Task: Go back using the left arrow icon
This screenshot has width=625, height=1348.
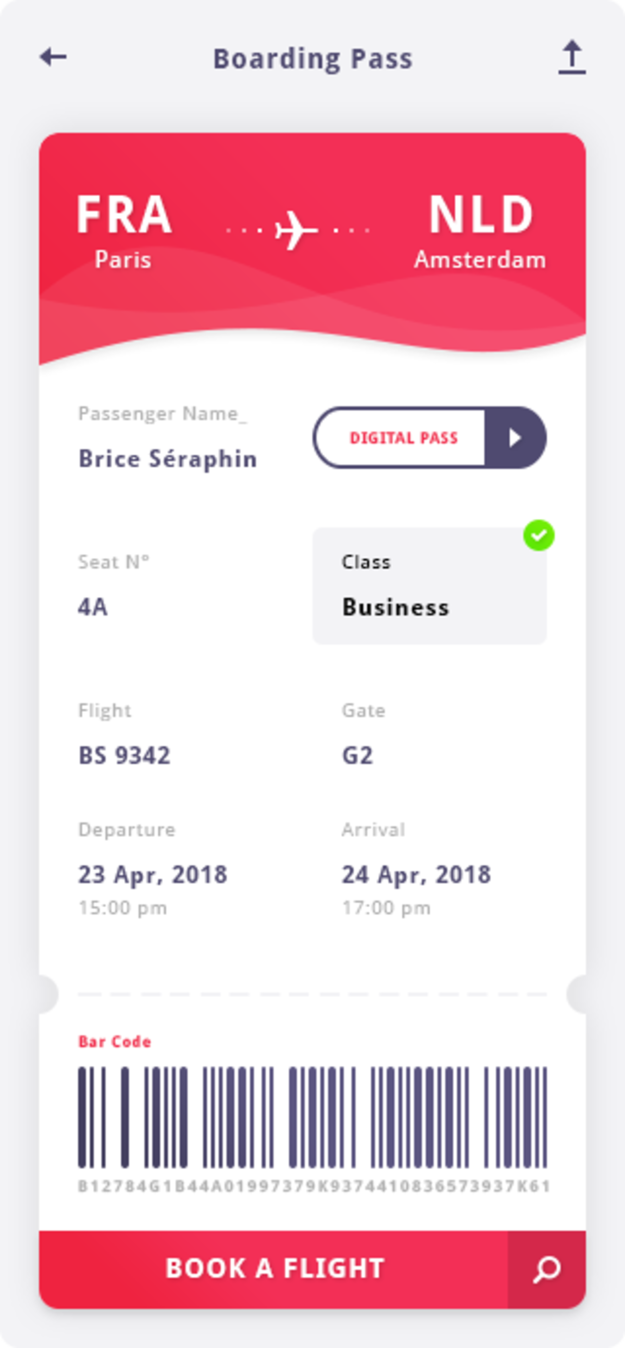Action: 54,57
